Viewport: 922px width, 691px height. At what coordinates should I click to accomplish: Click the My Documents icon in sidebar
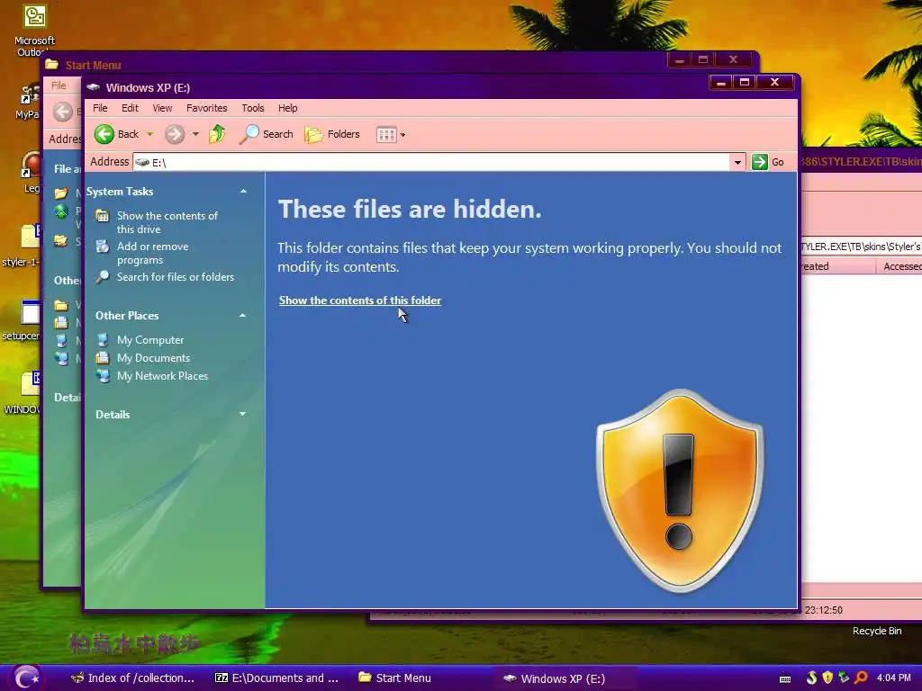[103, 358]
